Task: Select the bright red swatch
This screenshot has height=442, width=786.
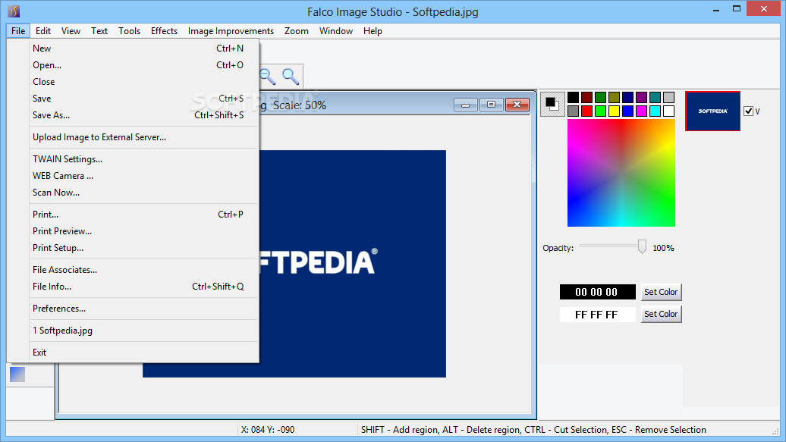Action: tap(587, 111)
